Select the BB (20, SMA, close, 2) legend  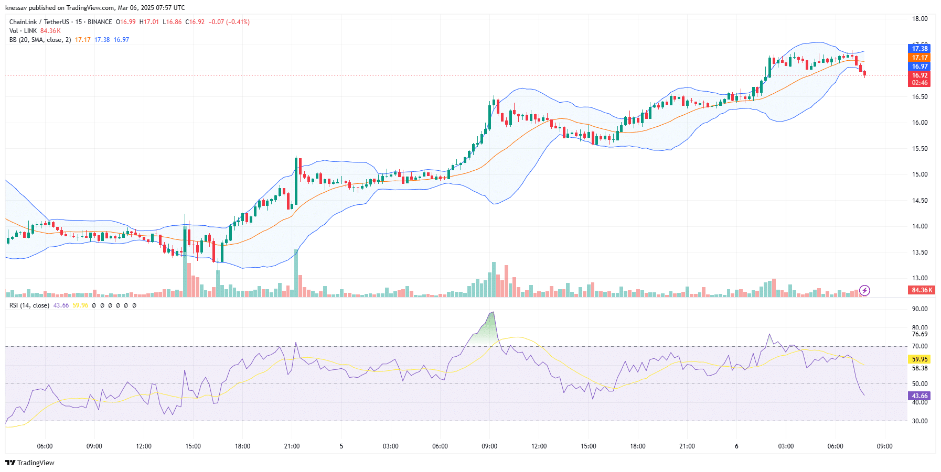point(40,40)
